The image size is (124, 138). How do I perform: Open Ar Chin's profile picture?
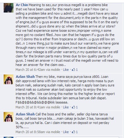coord(9,8)
